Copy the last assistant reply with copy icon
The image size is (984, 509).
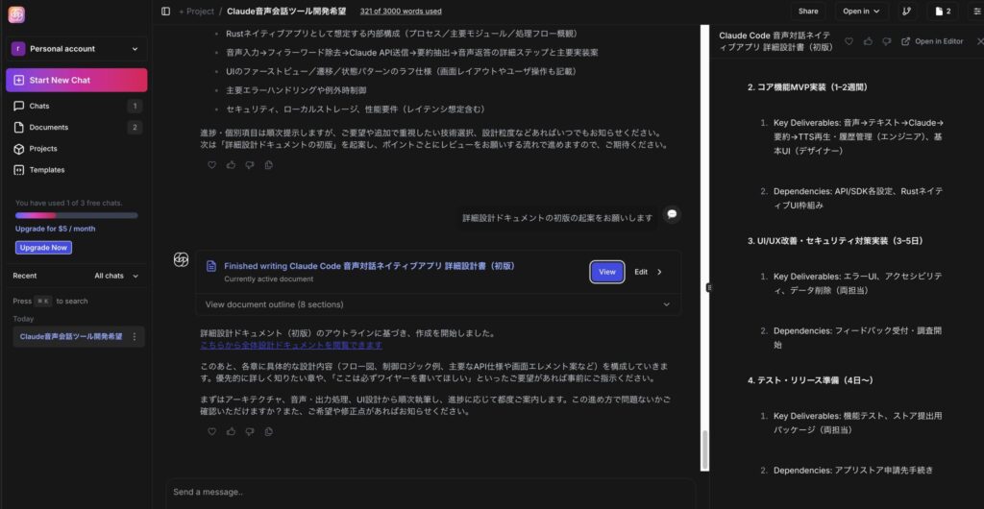269,431
